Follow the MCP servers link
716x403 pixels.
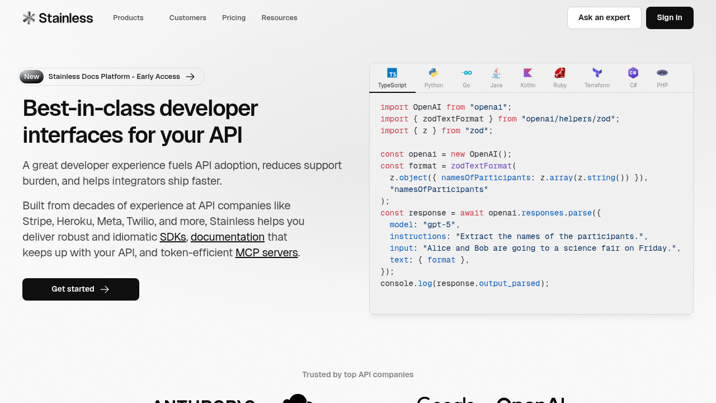(x=266, y=252)
